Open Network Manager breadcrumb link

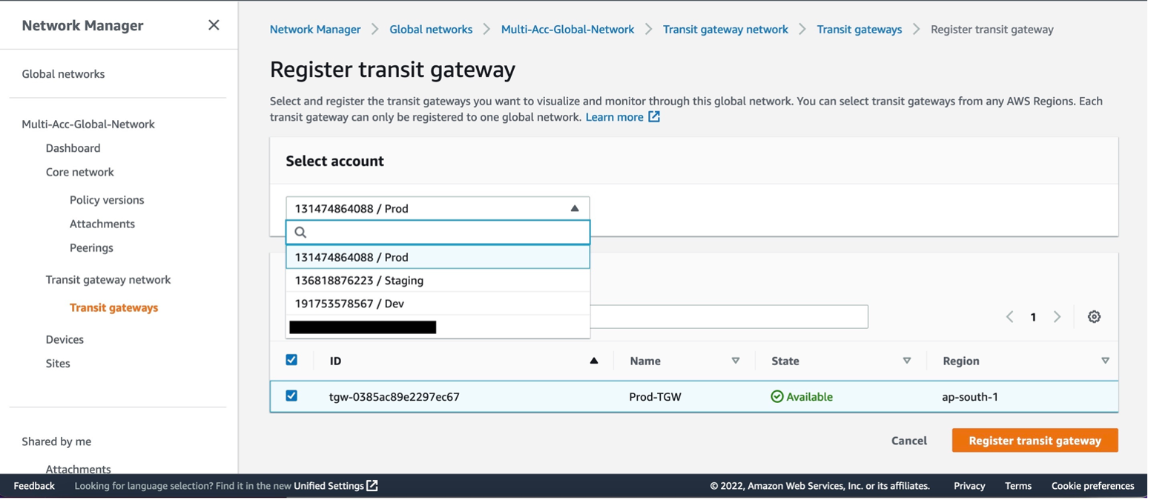[x=316, y=30]
